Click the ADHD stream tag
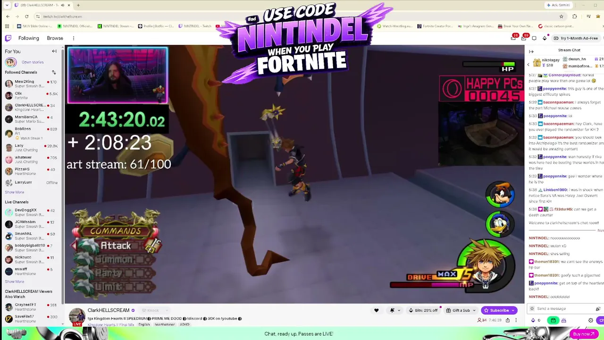The image size is (604, 340). pyautogui.click(x=185, y=324)
